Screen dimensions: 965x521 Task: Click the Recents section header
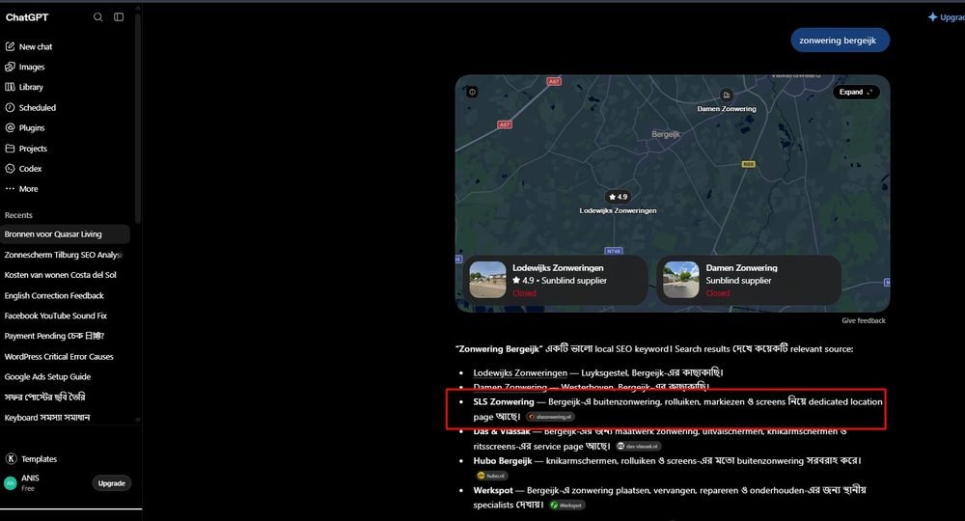tap(18, 215)
